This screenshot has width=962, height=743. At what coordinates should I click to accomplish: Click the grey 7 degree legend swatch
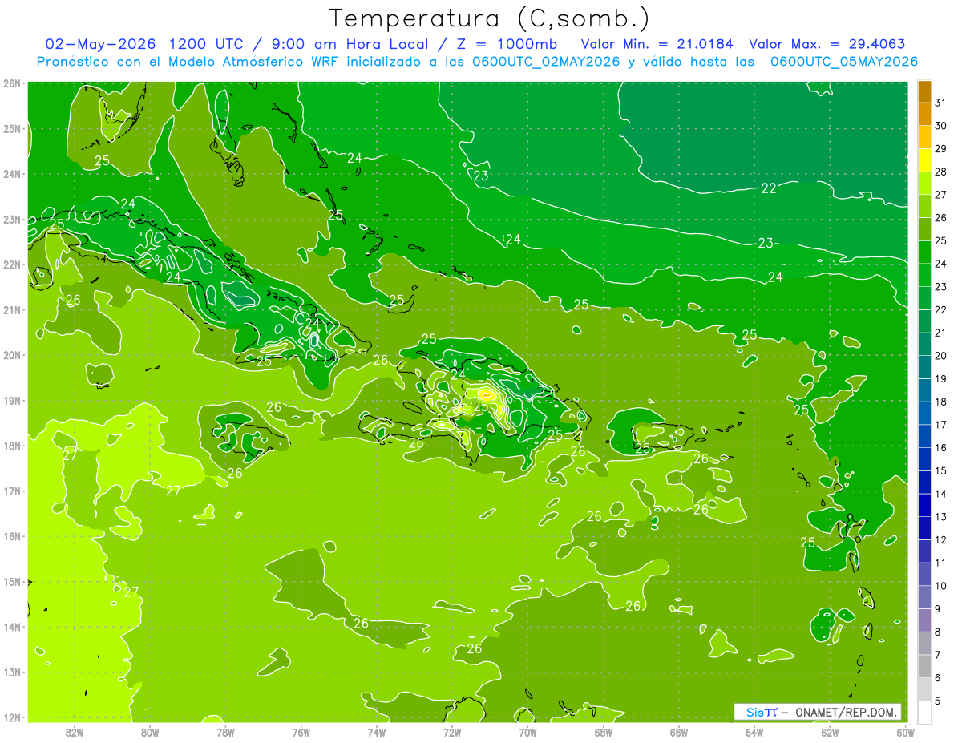924,666
